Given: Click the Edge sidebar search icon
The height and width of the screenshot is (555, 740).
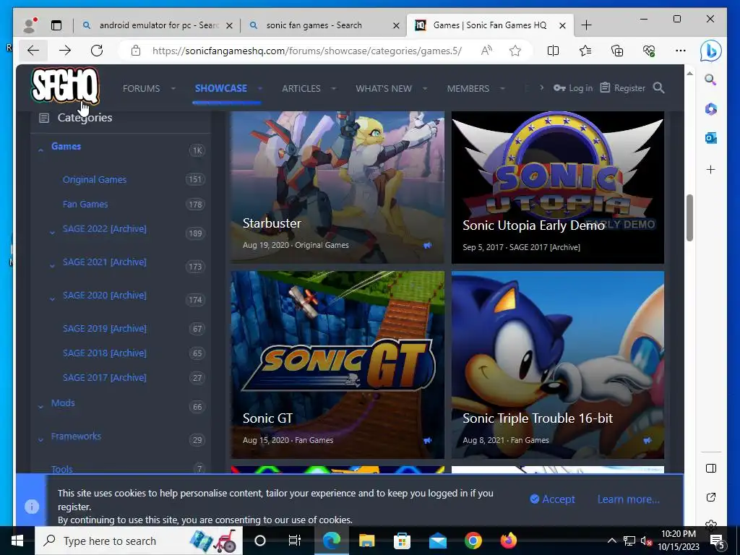Looking at the screenshot, I should (711, 79).
